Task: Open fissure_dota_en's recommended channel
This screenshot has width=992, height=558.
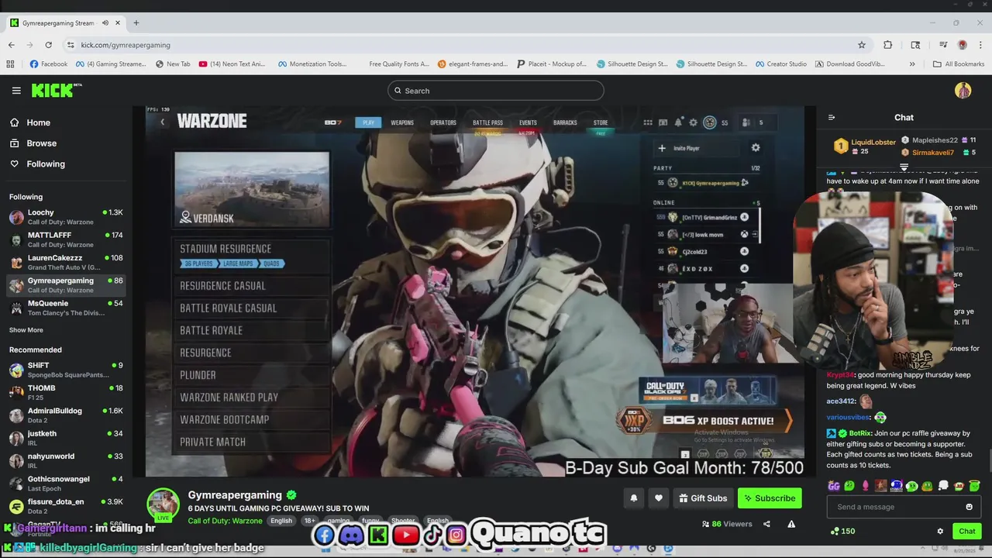Action: (x=65, y=506)
